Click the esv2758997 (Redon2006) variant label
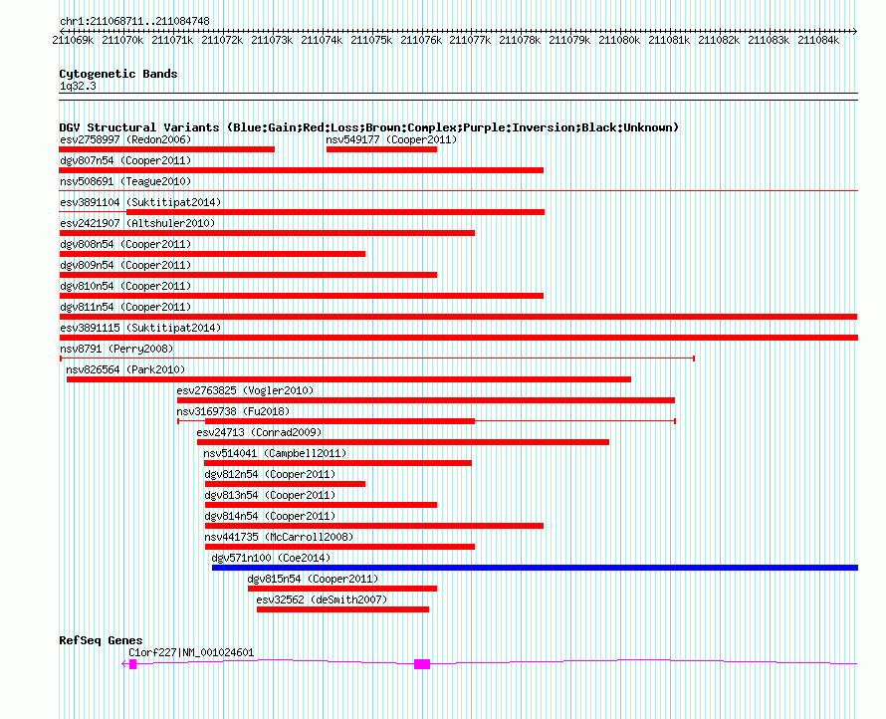This screenshot has width=886, height=719. point(125,139)
